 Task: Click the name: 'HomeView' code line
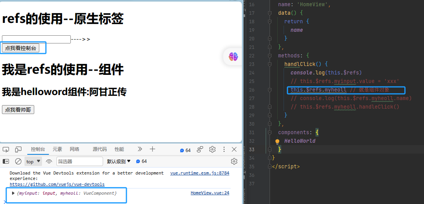304,5
